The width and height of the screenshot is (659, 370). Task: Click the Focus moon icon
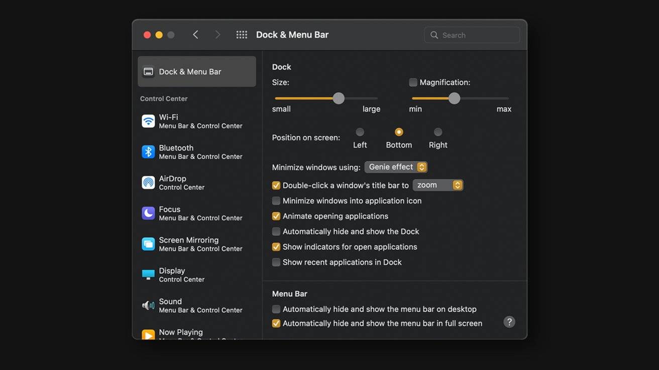point(148,213)
